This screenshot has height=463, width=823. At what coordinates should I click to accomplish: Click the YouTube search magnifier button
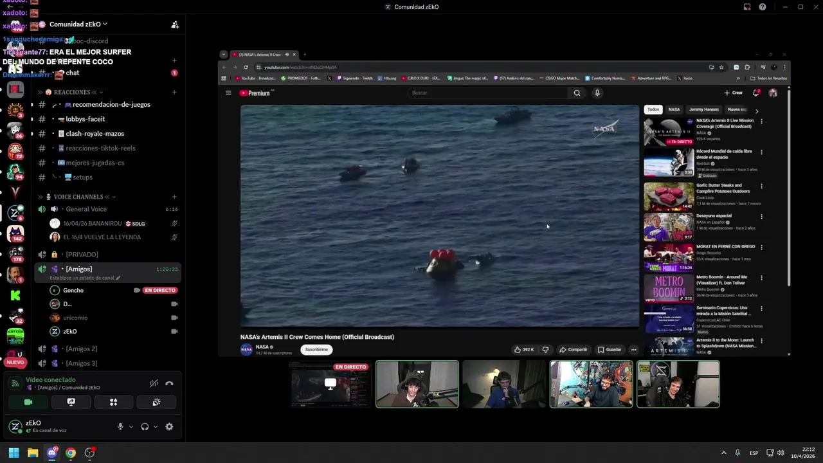pos(577,93)
